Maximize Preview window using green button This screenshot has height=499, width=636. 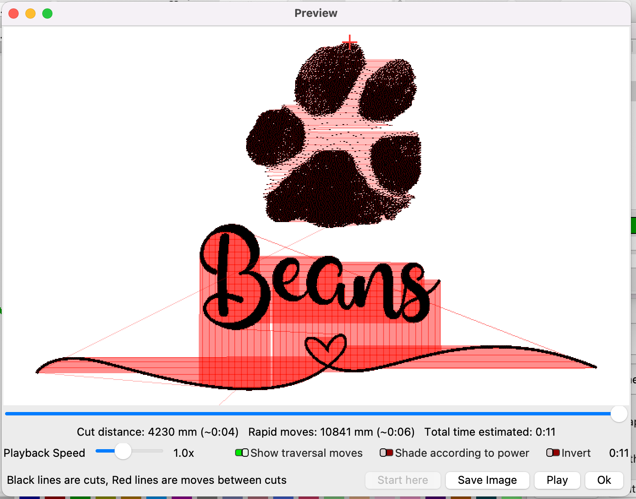[x=47, y=14]
